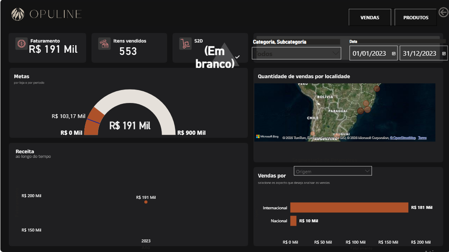Click the Faturamento coin icon
Image resolution: width=449 pixels, height=252 pixels.
[21, 44]
